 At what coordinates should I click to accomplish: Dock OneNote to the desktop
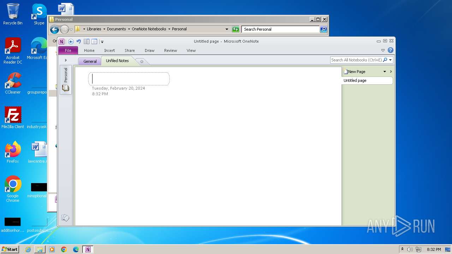(x=87, y=42)
